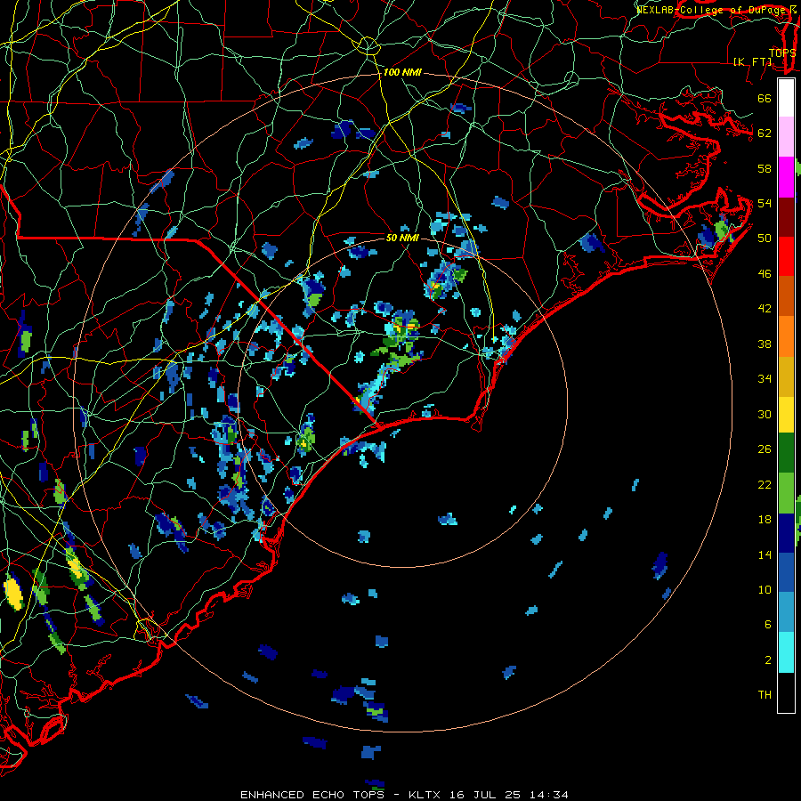Screen dimensions: 801x801
Task: Click the legend value 2
Action: tap(768, 659)
